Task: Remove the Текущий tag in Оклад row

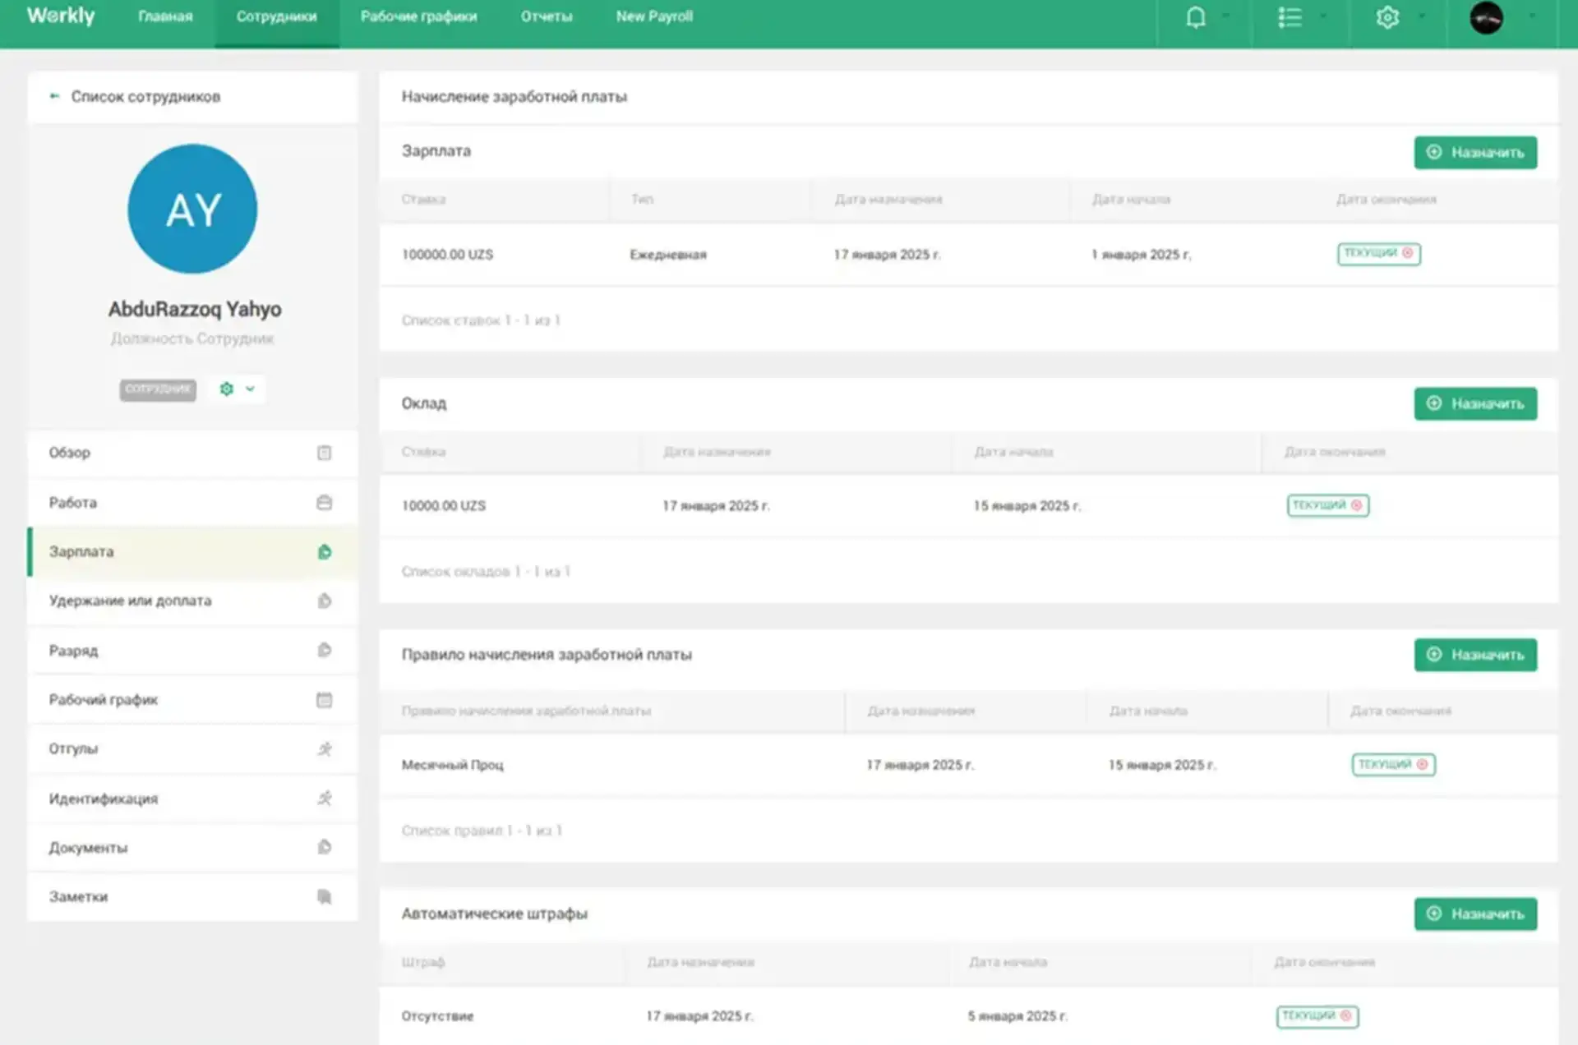Action: click(x=1357, y=505)
